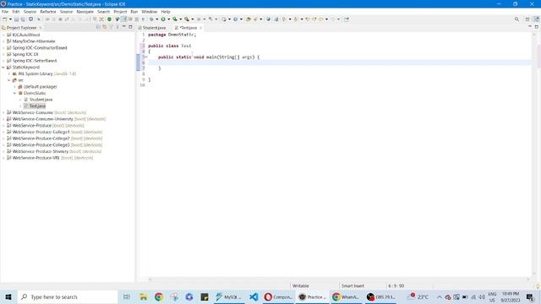
Task: Open the Window menu
Action: point(150,12)
